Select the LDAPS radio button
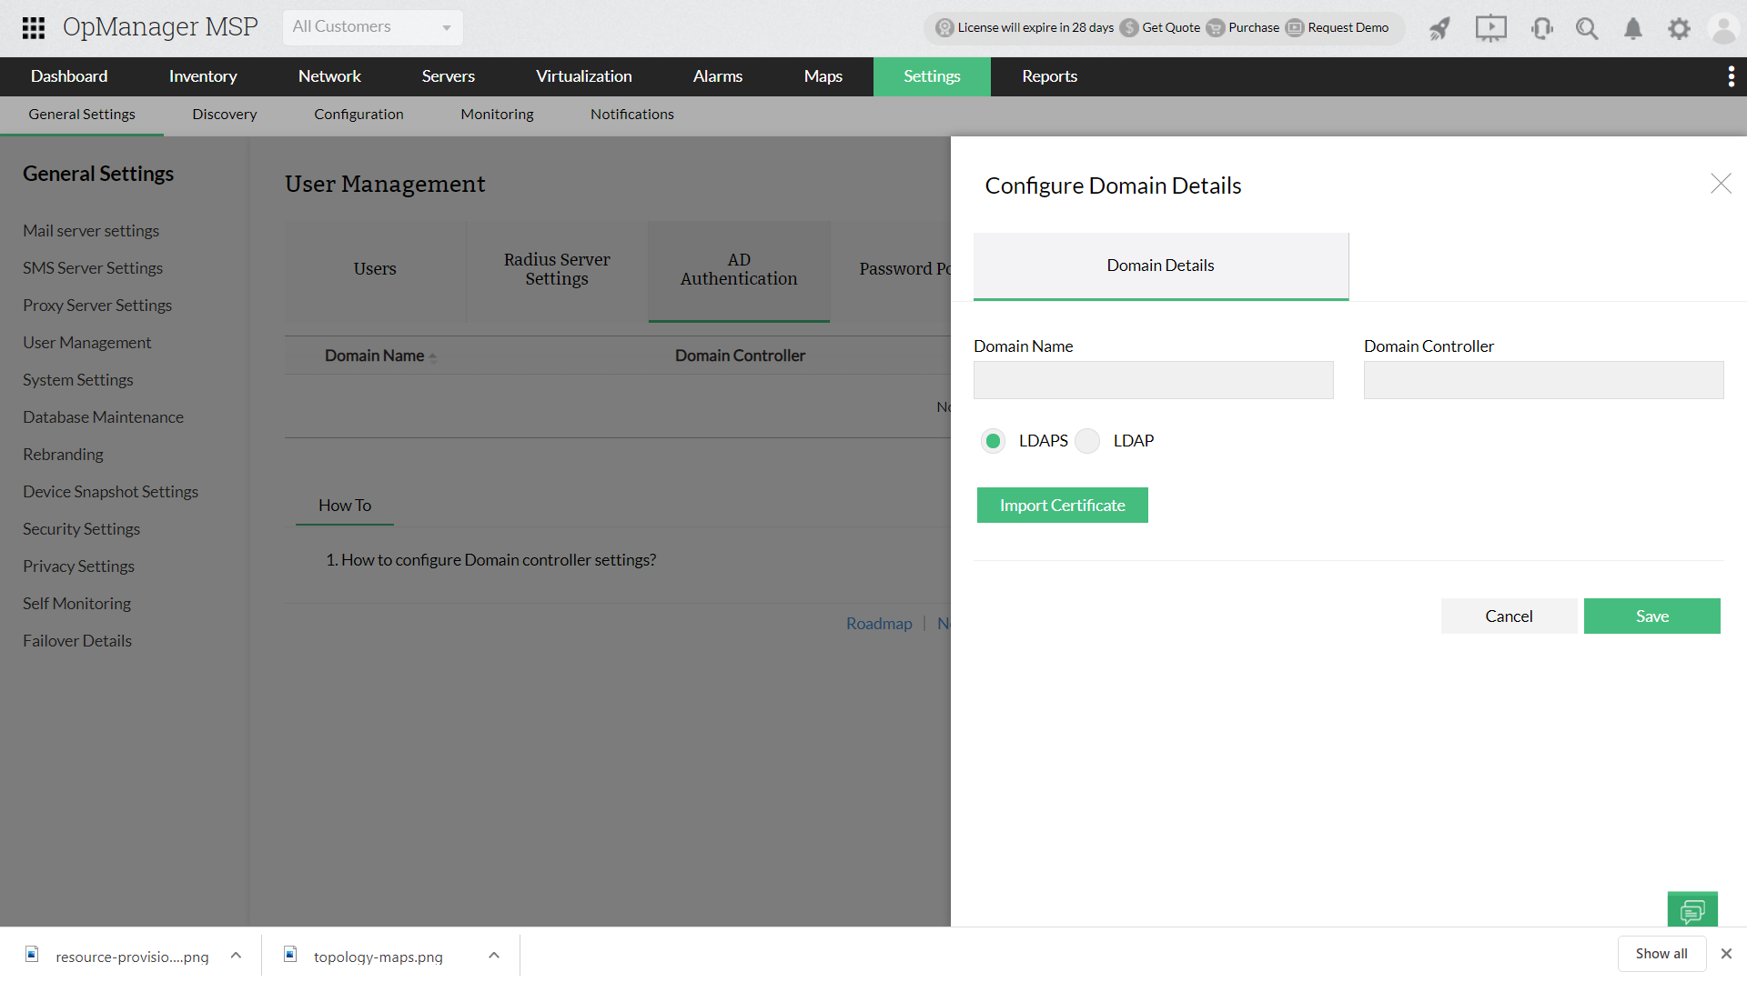The width and height of the screenshot is (1747, 982). click(x=994, y=441)
